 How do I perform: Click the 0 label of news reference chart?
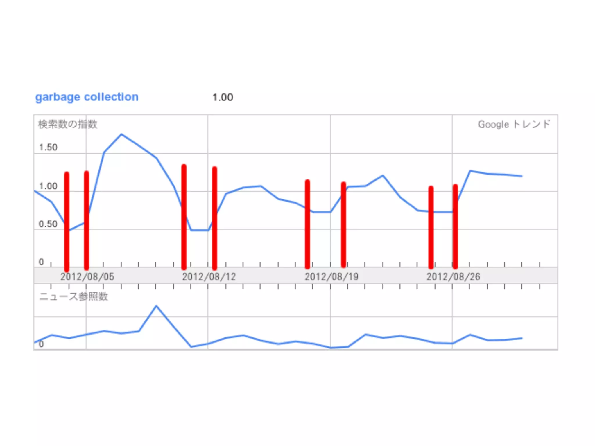(x=41, y=344)
